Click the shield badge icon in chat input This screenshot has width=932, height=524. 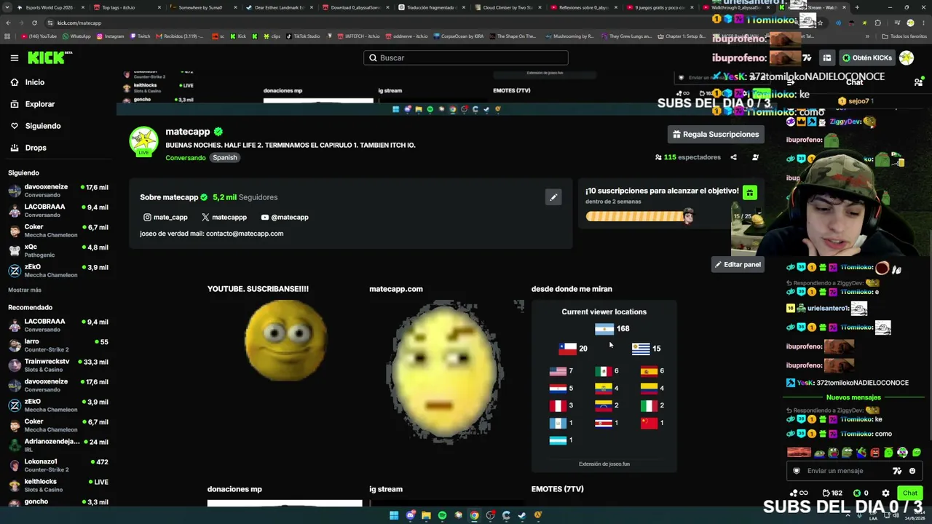click(797, 471)
